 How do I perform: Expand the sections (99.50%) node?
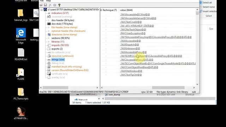49,38
